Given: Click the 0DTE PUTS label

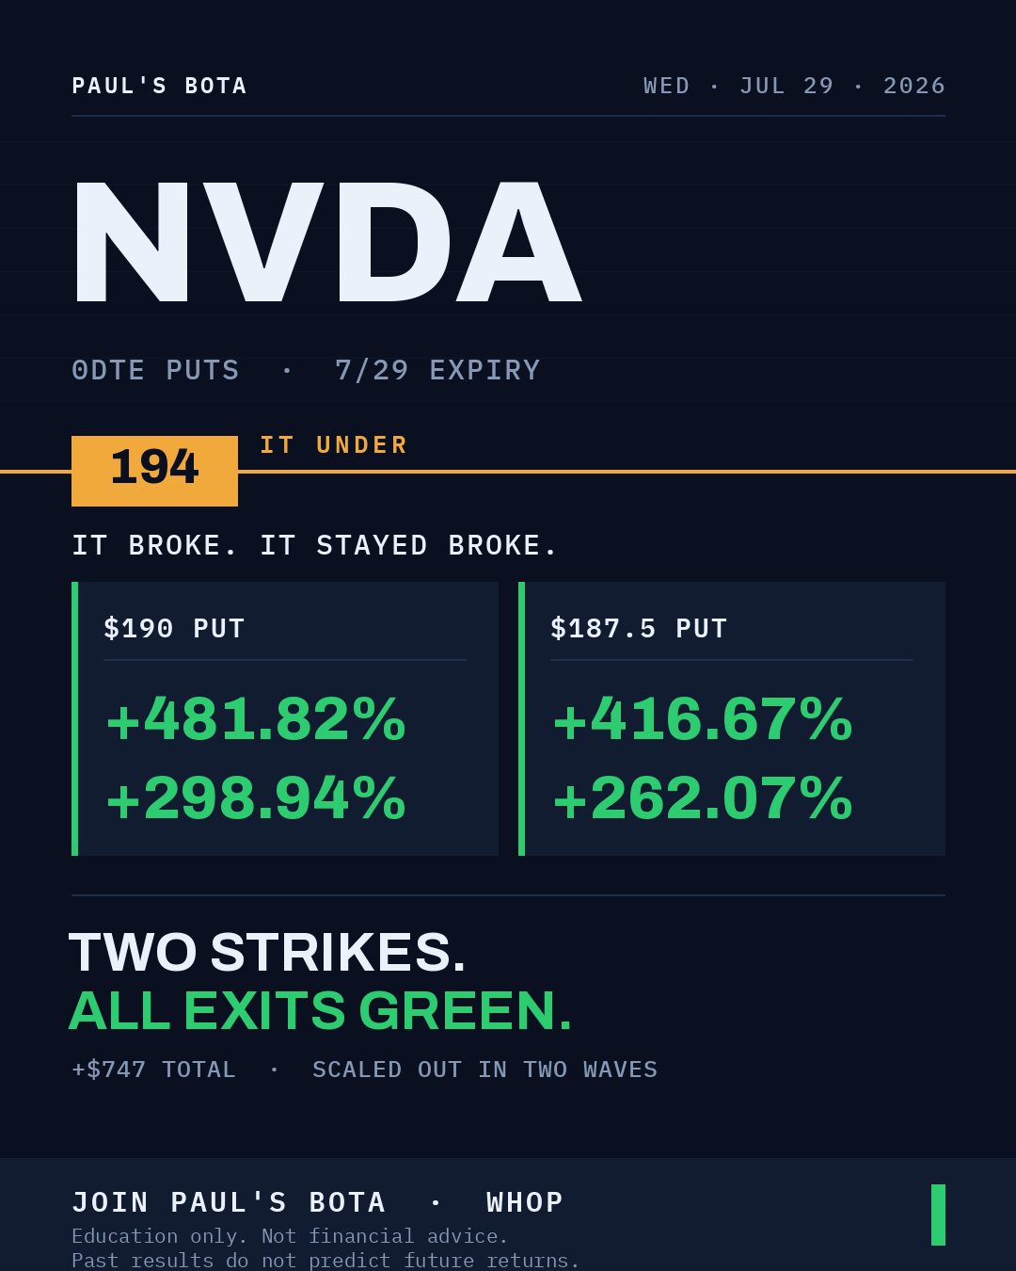Looking at the screenshot, I should point(155,370).
